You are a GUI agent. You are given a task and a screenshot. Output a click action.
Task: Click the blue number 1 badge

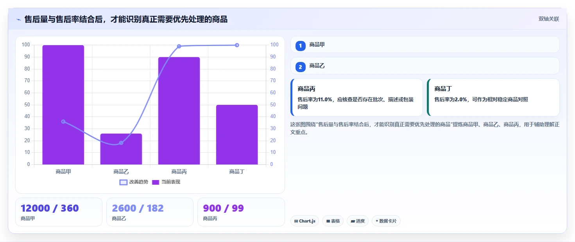(301, 46)
